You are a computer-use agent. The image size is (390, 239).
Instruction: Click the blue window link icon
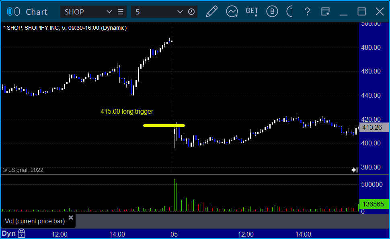10,11
